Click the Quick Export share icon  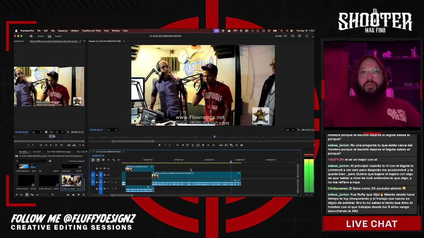coord(292,36)
